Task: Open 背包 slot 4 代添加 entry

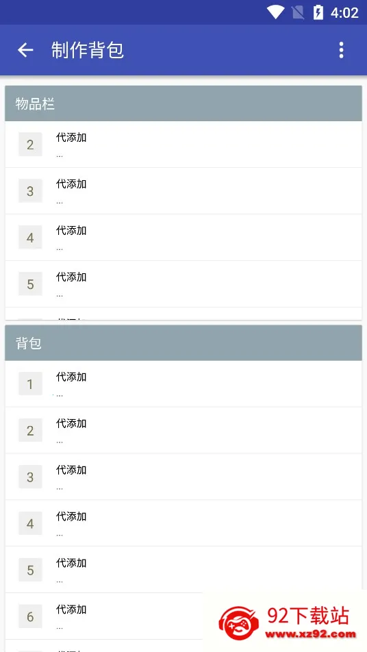Action: (183, 523)
